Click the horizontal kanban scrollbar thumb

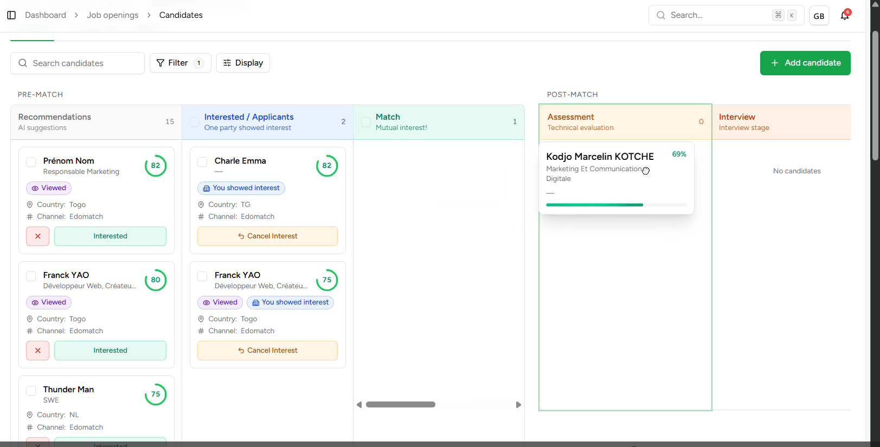[x=400, y=405]
